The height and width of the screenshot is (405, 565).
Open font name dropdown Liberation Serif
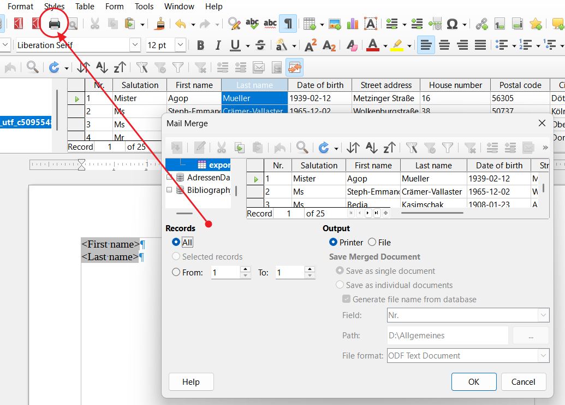(135, 45)
